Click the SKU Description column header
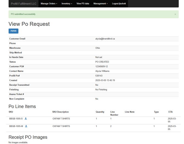184x144 pixels. coord(60,112)
